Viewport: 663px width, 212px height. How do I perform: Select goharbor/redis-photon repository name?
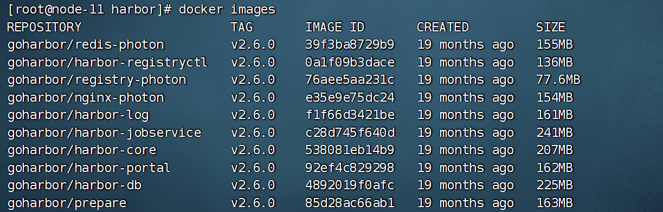(x=85, y=45)
